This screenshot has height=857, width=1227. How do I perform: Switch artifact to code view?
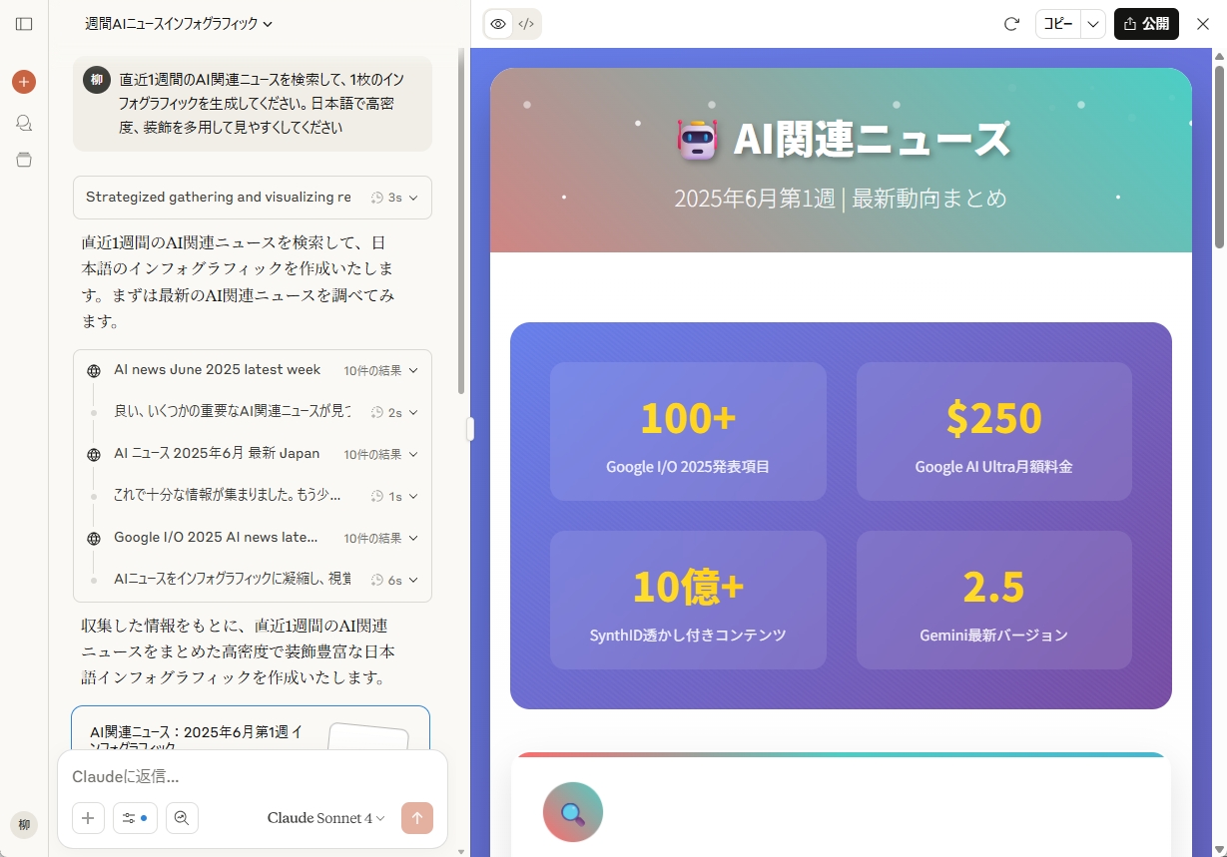coord(526,24)
